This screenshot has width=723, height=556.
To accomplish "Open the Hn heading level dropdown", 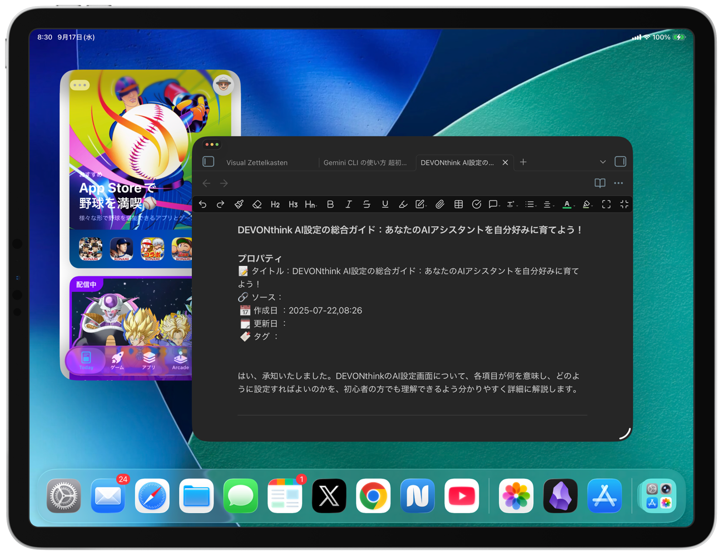I will tap(310, 204).
